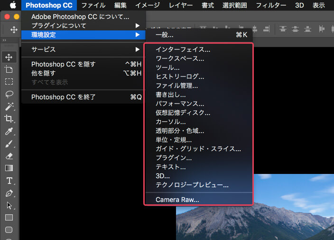Screen dimensions: 334x240
Task: Open the ファイル menu
Action: click(x=93, y=5)
